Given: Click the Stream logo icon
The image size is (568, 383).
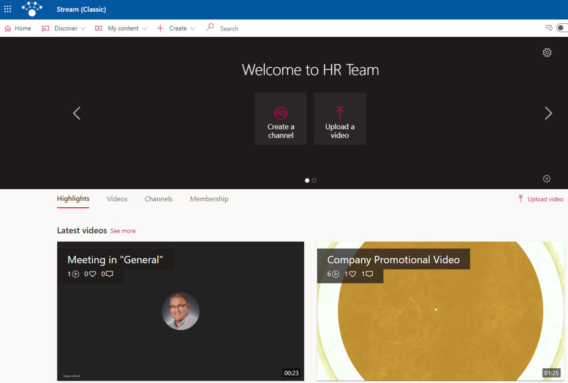Looking at the screenshot, I should (31, 9).
